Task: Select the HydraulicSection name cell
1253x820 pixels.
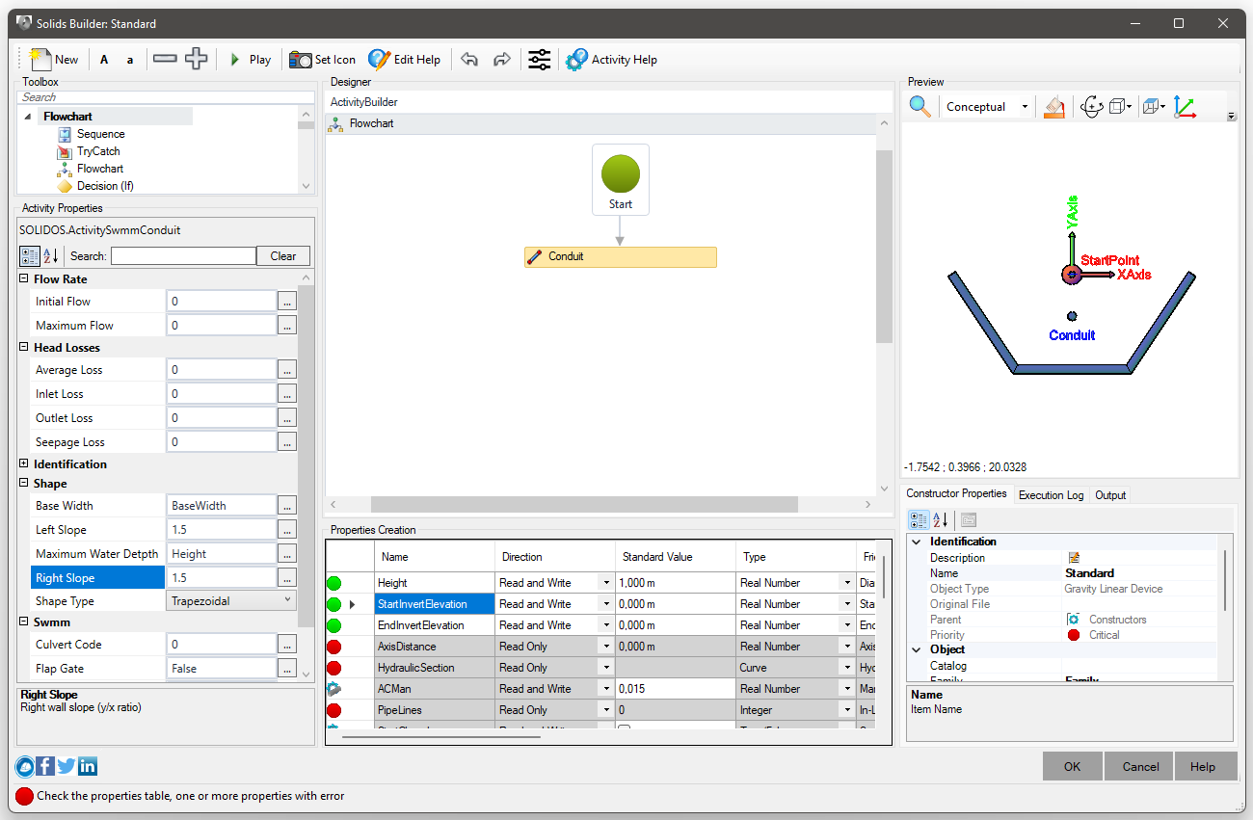Action: (x=435, y=668)
